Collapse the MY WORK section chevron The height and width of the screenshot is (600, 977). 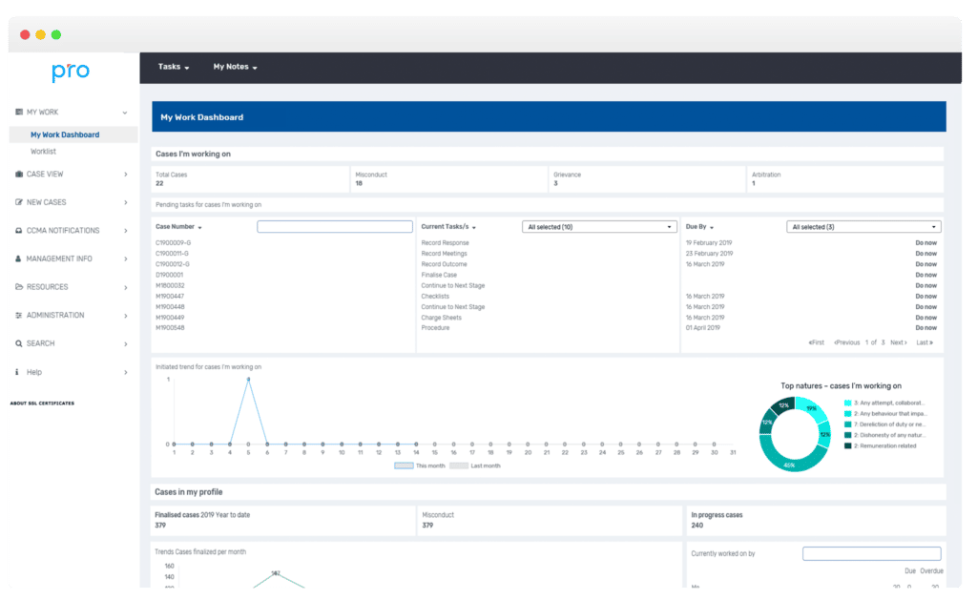point(125,112)
